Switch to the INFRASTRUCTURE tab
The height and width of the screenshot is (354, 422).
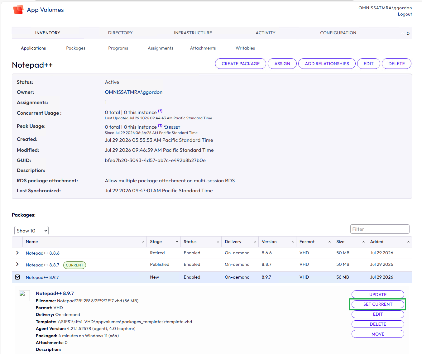[x=193, y=33]
